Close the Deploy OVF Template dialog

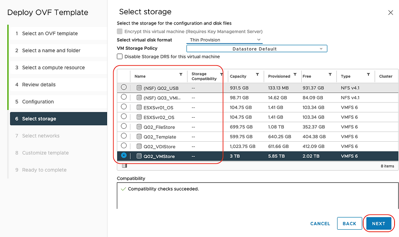tap(390, 13)
